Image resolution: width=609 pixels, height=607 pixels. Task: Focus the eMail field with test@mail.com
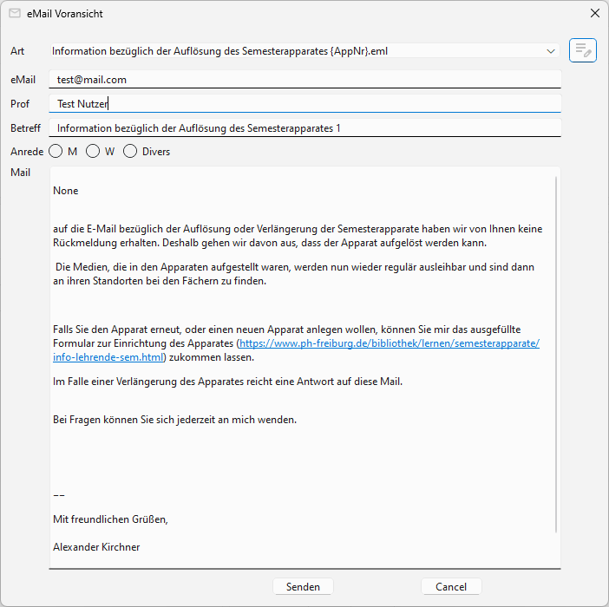click(304, 79)
